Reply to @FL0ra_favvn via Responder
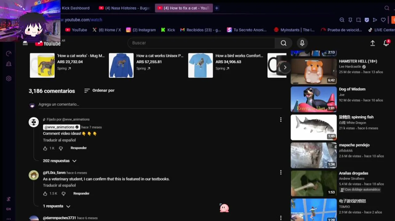 coord(81,193)
